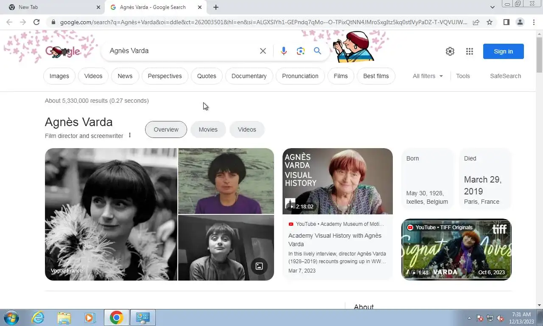543x326 pixels.
Task: Click the address bar URL
Action: pos(263,22)
